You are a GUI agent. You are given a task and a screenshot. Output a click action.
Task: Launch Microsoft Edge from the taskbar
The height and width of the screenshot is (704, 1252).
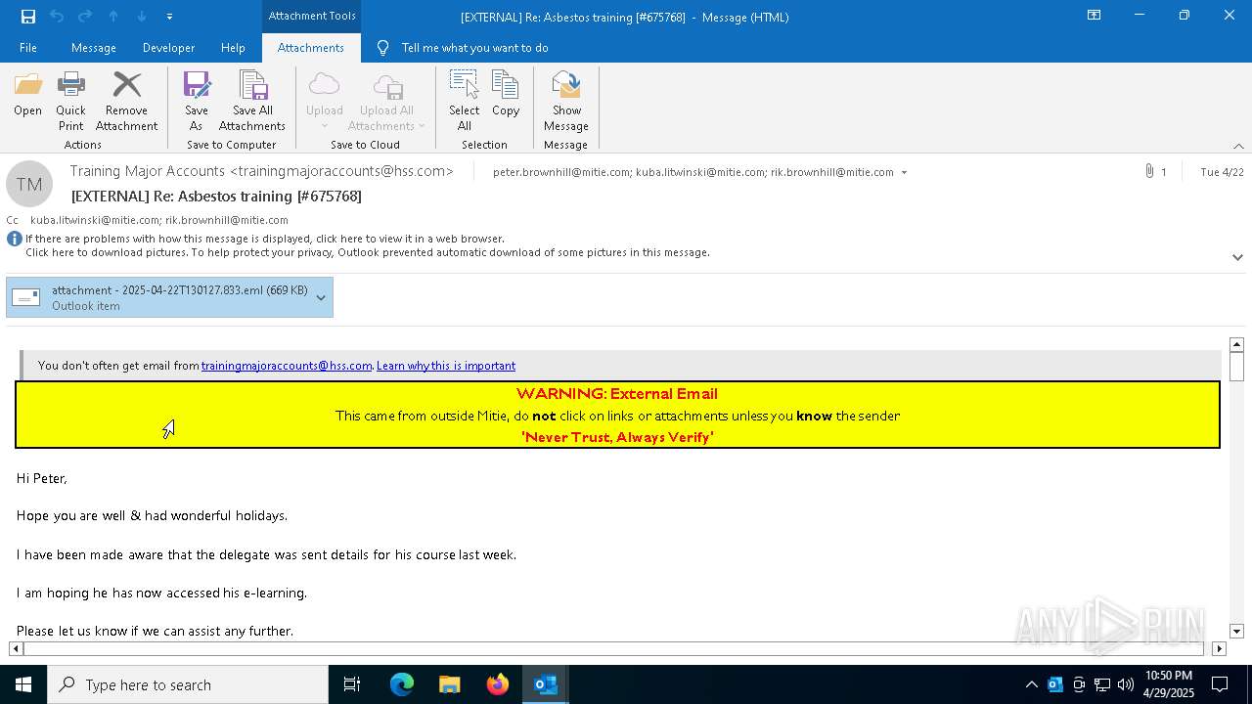[402, 684]
